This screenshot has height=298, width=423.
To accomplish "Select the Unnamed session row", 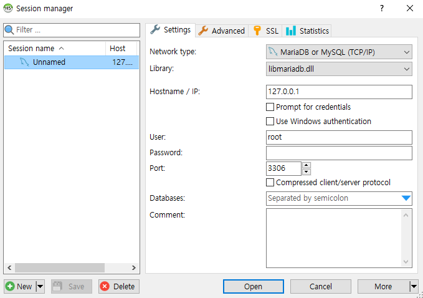I will [72, 62].
